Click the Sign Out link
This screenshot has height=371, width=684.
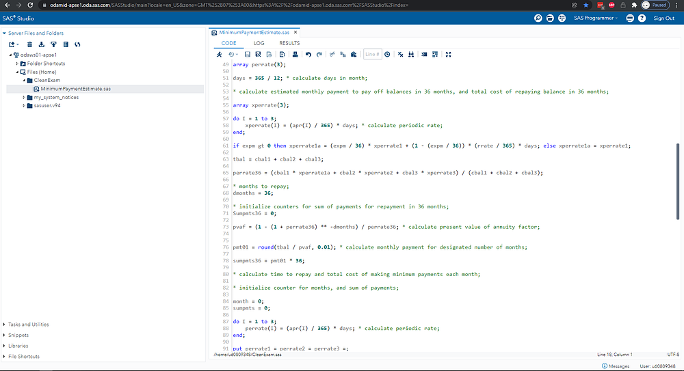tap(663, 18)
